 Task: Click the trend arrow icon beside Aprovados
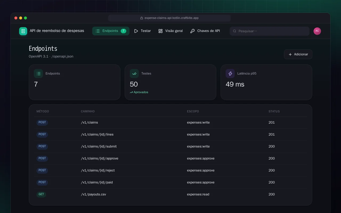click(131, 92)
